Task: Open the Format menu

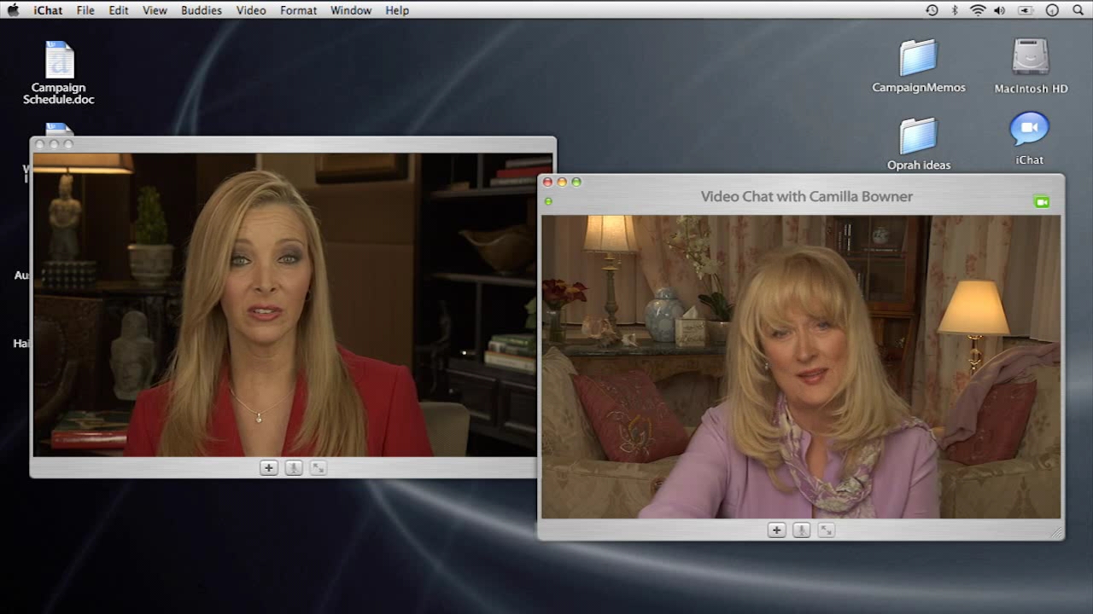Action: [298, 10]
